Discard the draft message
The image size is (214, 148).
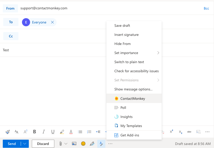pyautogui.click(x=43, y=144)
